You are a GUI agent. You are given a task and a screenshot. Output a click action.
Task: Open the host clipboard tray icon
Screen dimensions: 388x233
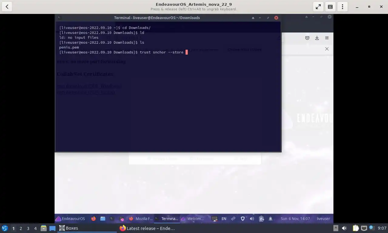[x=356, y=228]
